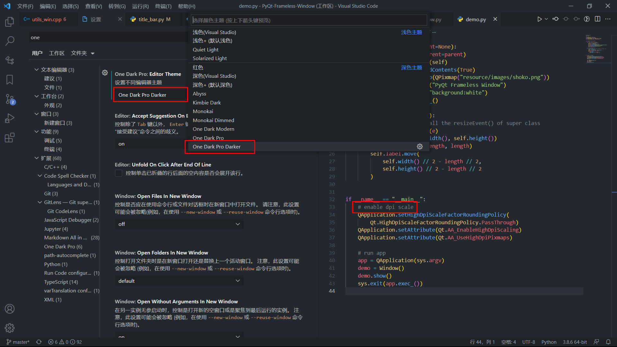Click the master* git branch indicator
The width and height of the screenshot is (617, 347).
[x=18, y=342]
